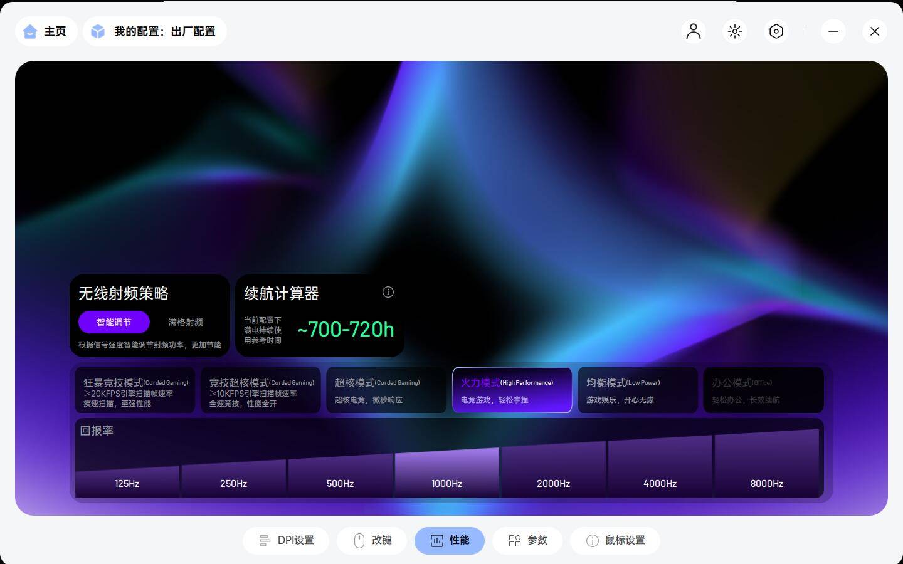
Task: Click the 主页 home icon
Action: [x=30, y=31]
